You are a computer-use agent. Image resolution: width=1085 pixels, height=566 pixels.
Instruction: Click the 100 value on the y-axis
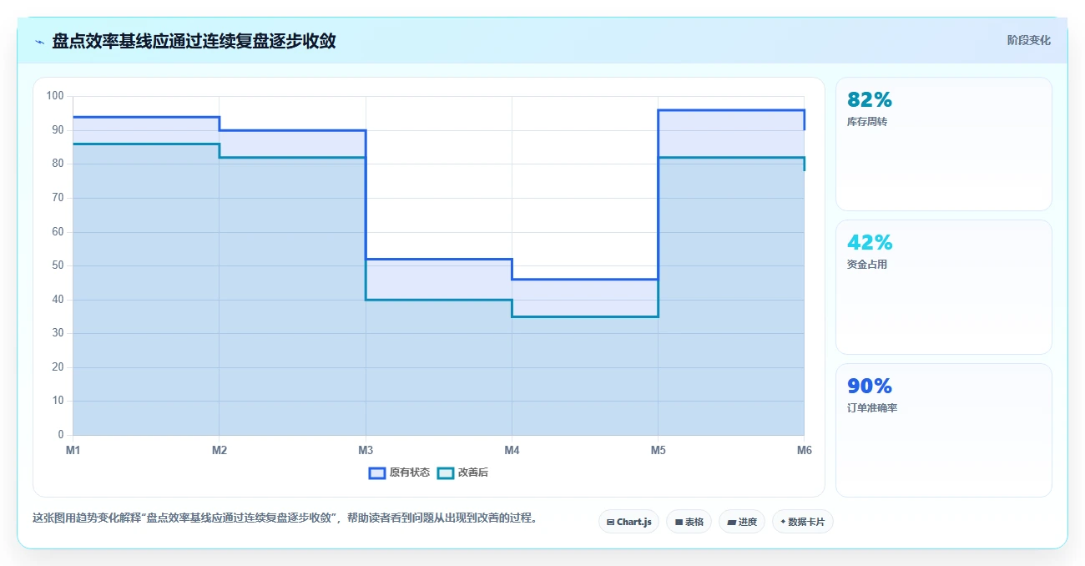(55, 96)
